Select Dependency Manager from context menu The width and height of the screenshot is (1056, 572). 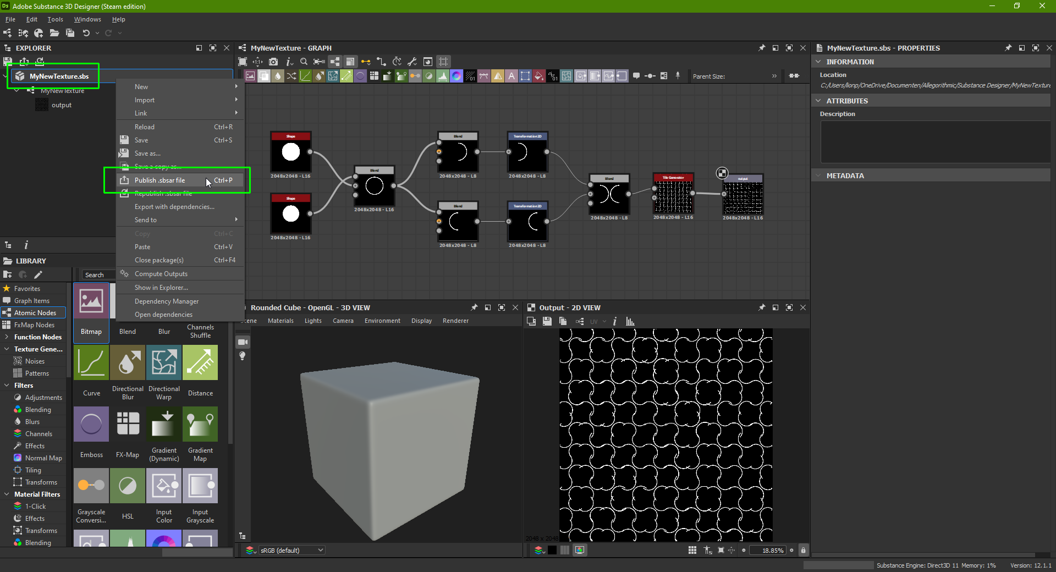180,301
